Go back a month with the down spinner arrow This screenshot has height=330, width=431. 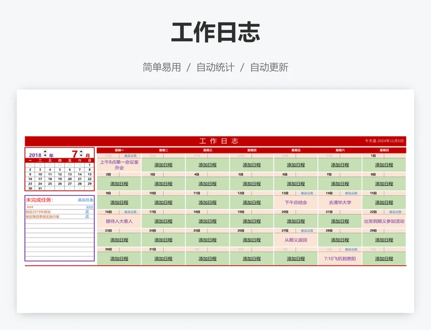tap(81, 155)
